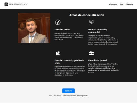The height and width of the screenshot is (103, 137).
Task: Click the buildings icon above Derechos reales
Action: pos(58,22)
